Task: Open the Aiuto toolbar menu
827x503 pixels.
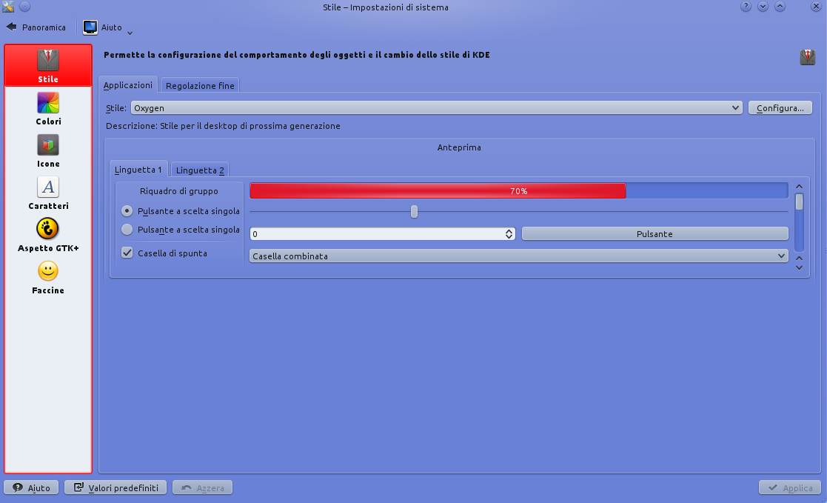Action: click(x=107, y=27)
